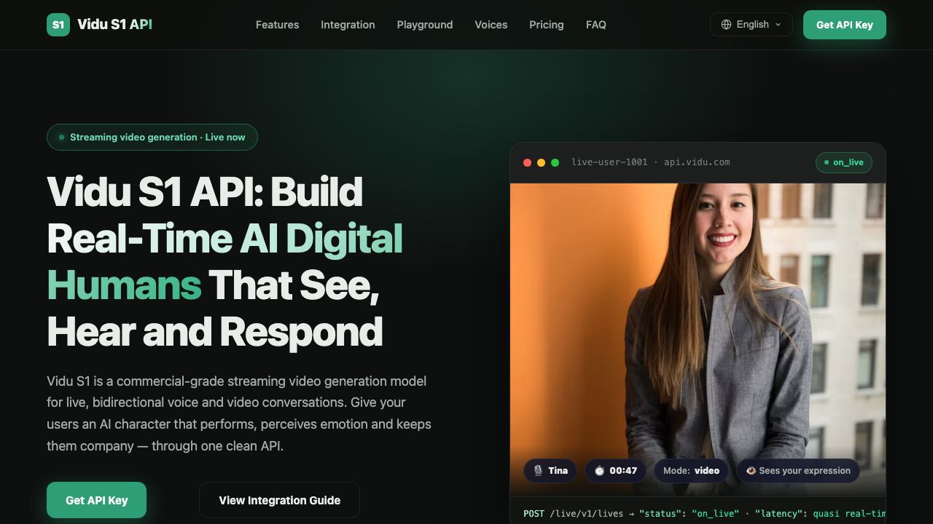Click the Mode: video chip
This screenshot has height=524, width=933.
691,471
